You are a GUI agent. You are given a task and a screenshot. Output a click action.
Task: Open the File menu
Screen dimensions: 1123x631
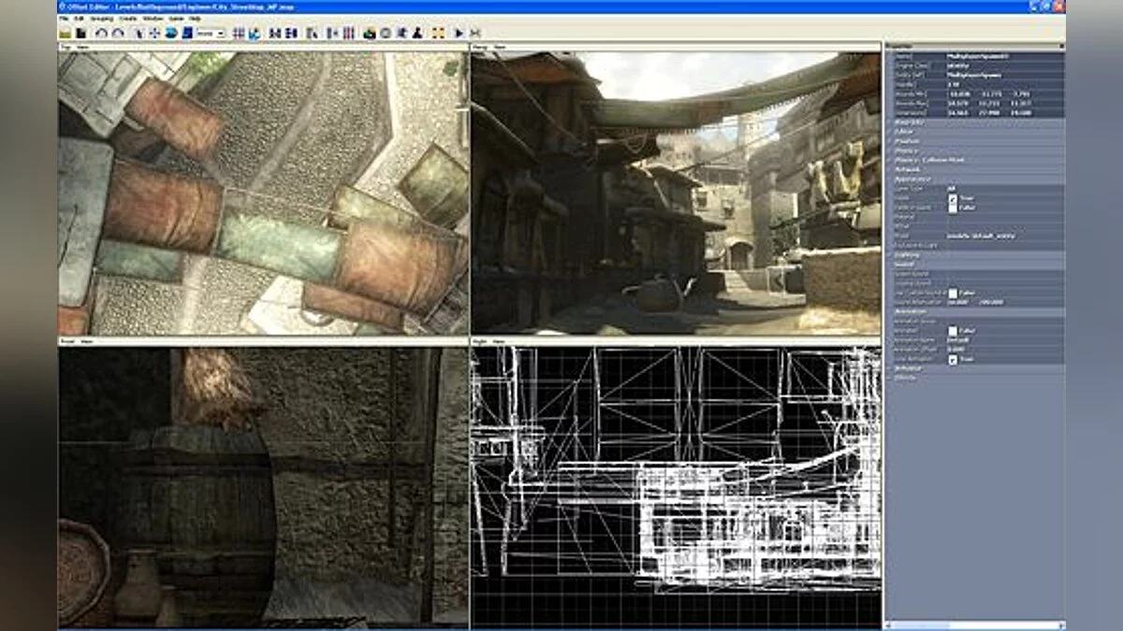(x=64, y=18)
